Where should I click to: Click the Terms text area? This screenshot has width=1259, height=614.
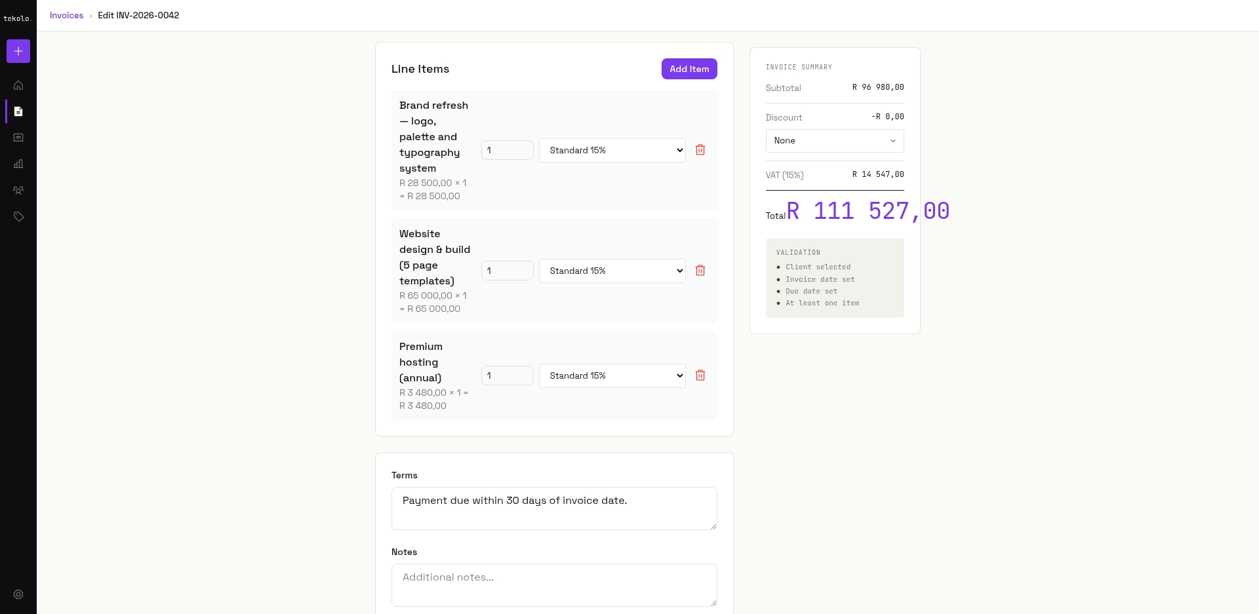click(x=554, y=508)
